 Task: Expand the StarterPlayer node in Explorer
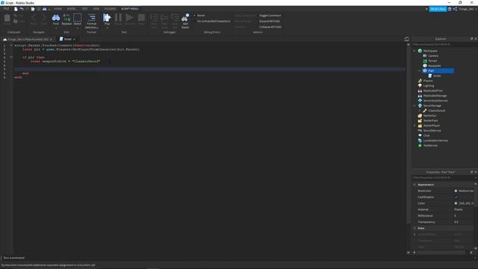(415, 126)
